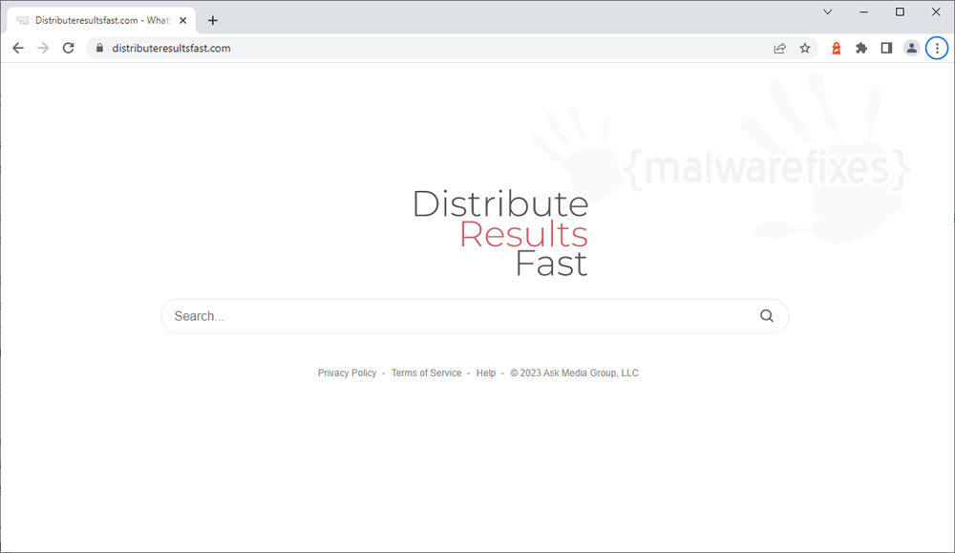The image size is (955, 553).
Task: Minimize the browser window
Action: point(863,12)
